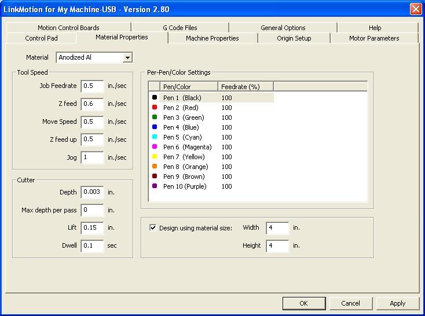Image resolution: width=425 pixels, height=316 pixels.
Task: Switch to the G Code Files tab
Action: pos(180,28)
